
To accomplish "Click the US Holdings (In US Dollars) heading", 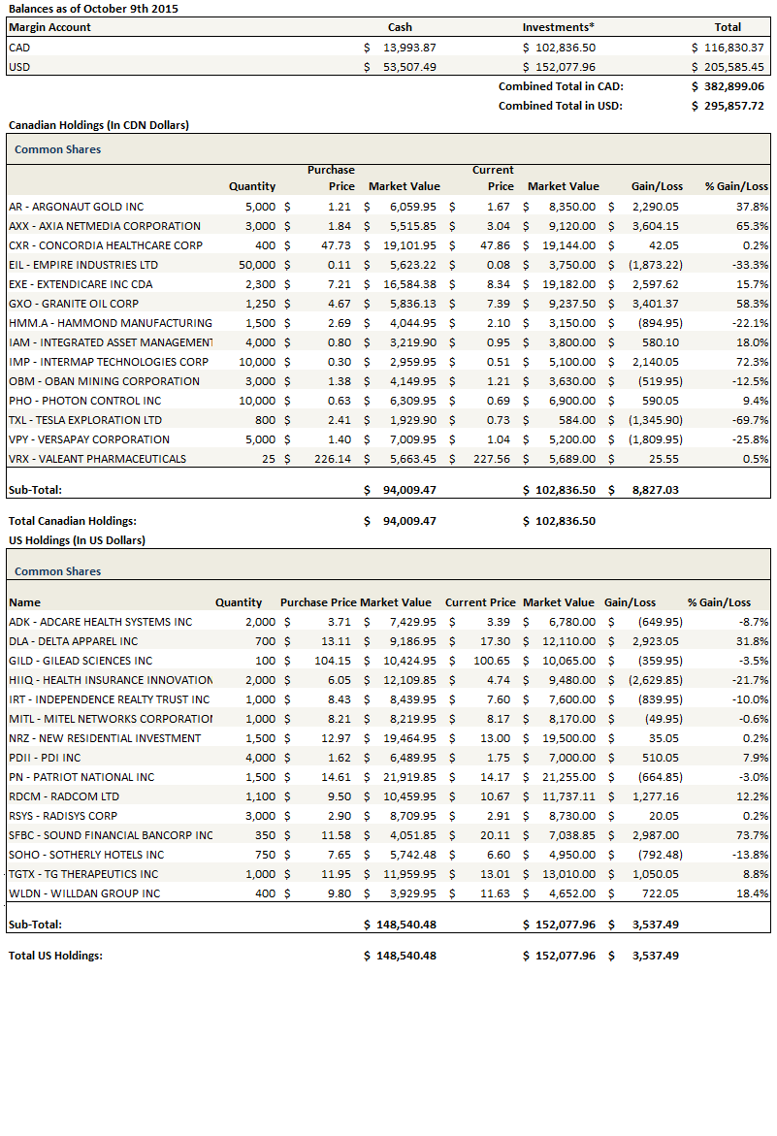I will (77, 540).
